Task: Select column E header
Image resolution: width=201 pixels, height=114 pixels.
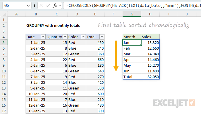Action: [95, 14]
